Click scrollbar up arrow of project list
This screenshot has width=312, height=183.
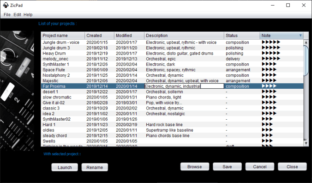(x=306, y=42)
